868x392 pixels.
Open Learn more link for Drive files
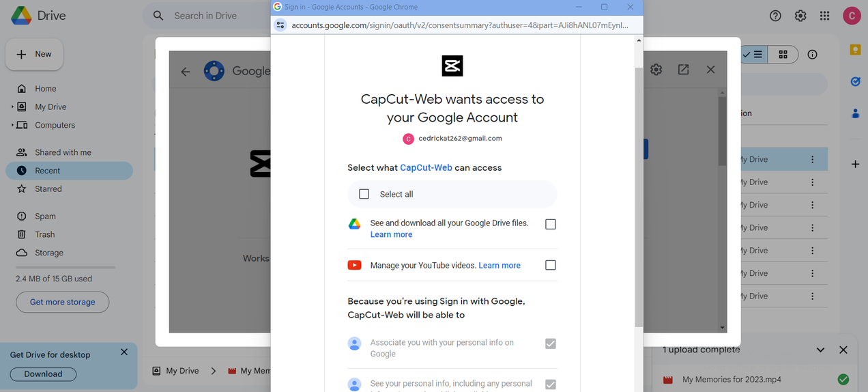click(x=391, y=234)
